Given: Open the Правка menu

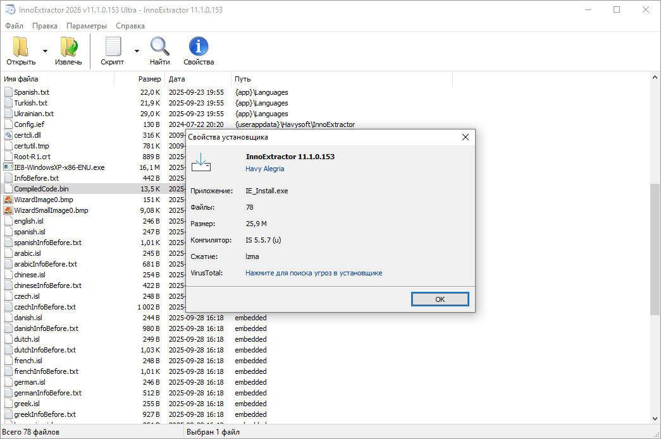Looking at the screenshot, I should [45, 26].
